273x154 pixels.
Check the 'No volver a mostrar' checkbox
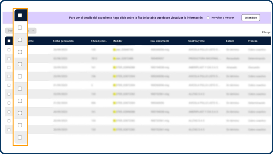pos(208,18)
